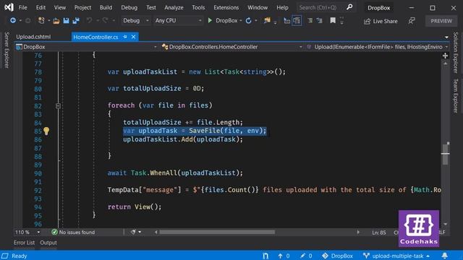
Task: Click the comment out selection icon
Action: click(286, 21)
